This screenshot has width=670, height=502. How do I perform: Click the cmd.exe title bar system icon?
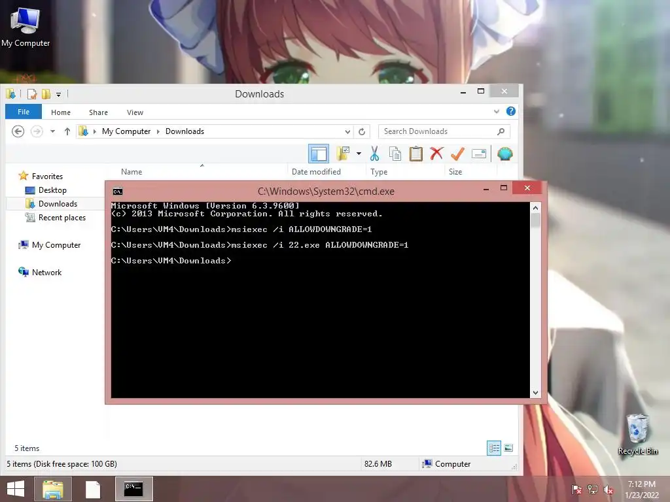point(118,192)
